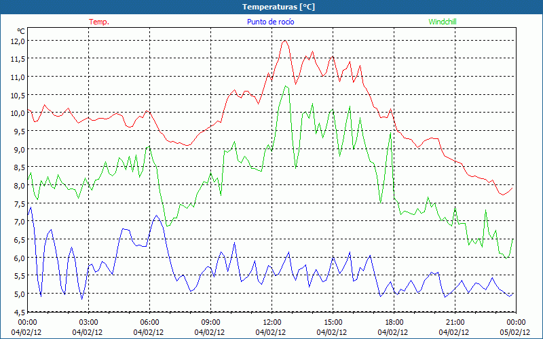Click the 8,5 y-axis value
Screen dimensions: 543x339
[20, 167]
